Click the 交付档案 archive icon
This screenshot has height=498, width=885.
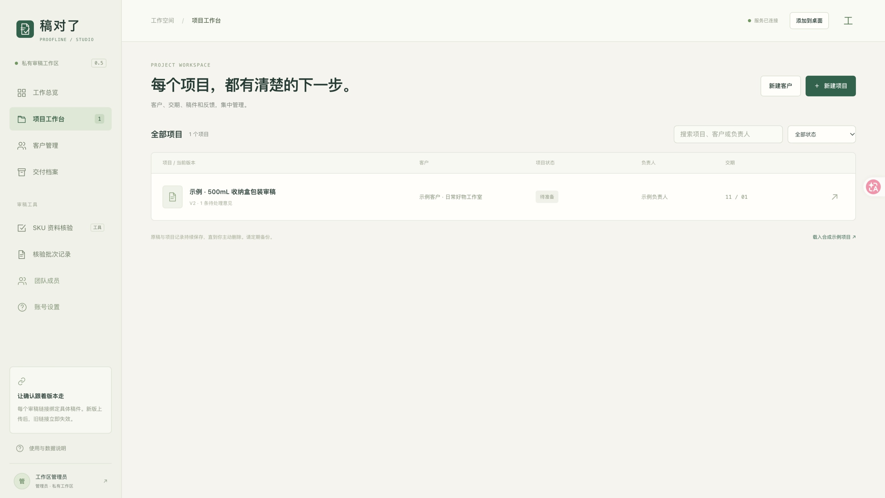click(22, 172)
